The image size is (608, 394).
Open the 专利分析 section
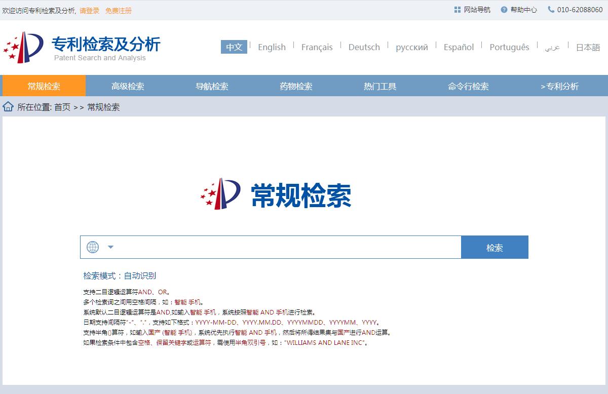point(559,86)
